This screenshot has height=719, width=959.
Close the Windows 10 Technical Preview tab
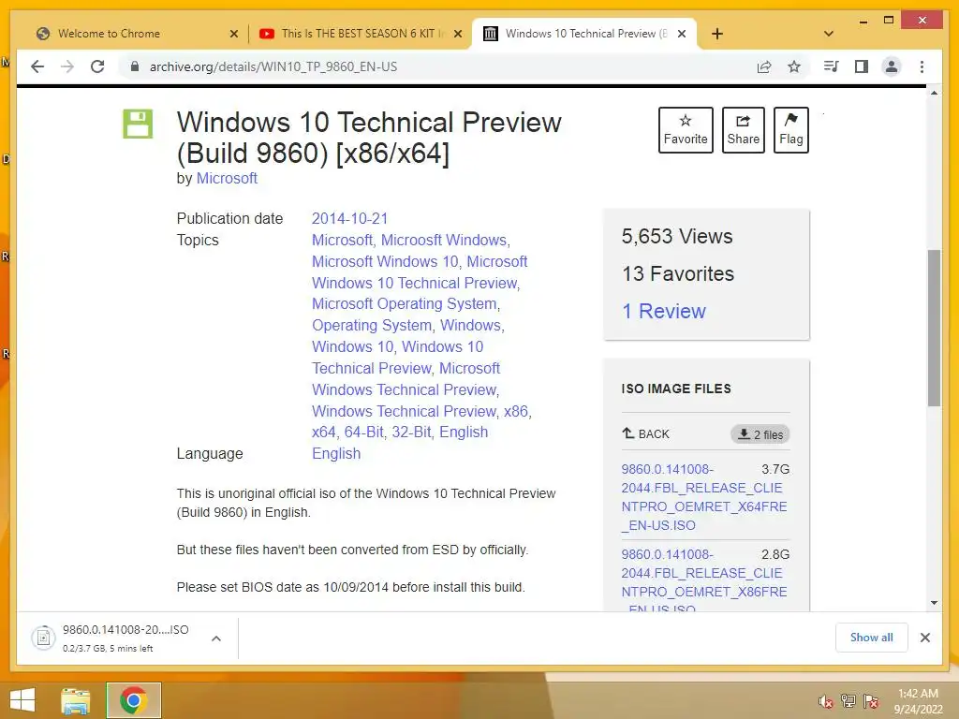(682, 34)
